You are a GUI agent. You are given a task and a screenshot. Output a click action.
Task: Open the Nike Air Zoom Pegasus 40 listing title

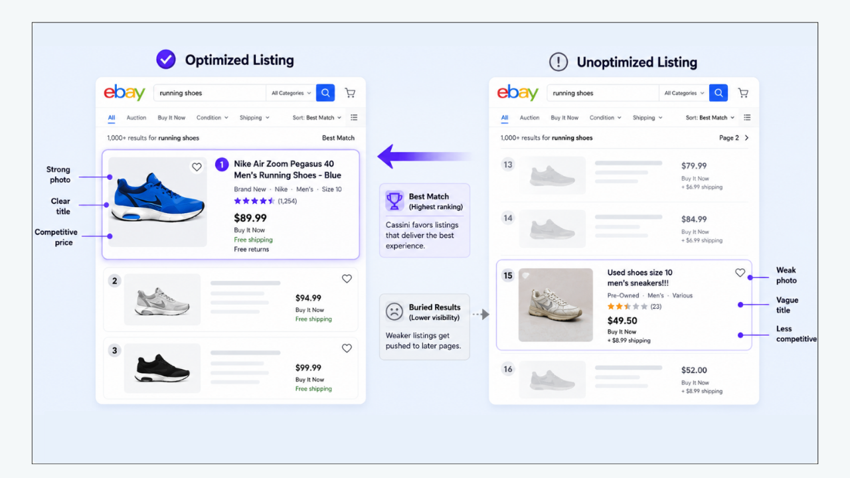coord(288,169)
